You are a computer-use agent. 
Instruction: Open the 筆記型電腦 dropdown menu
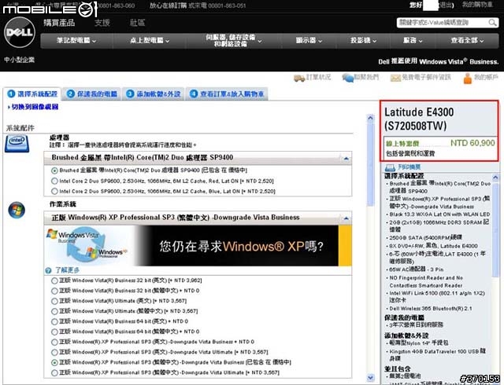point(76,40)
